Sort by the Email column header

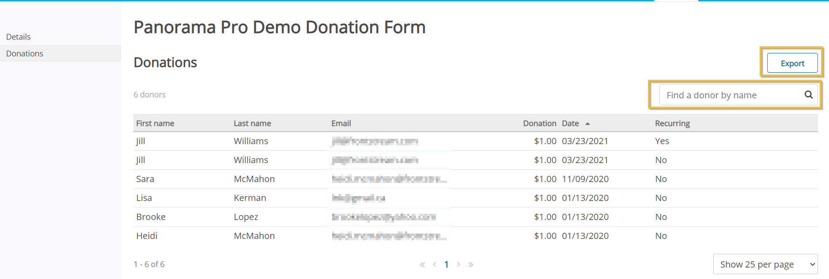pyautogui.click(x=341, y=123)
